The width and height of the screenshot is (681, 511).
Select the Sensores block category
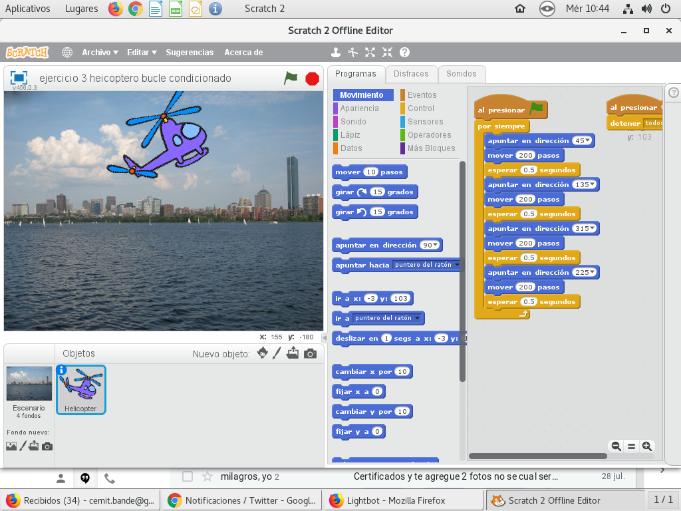pos(425,122)
